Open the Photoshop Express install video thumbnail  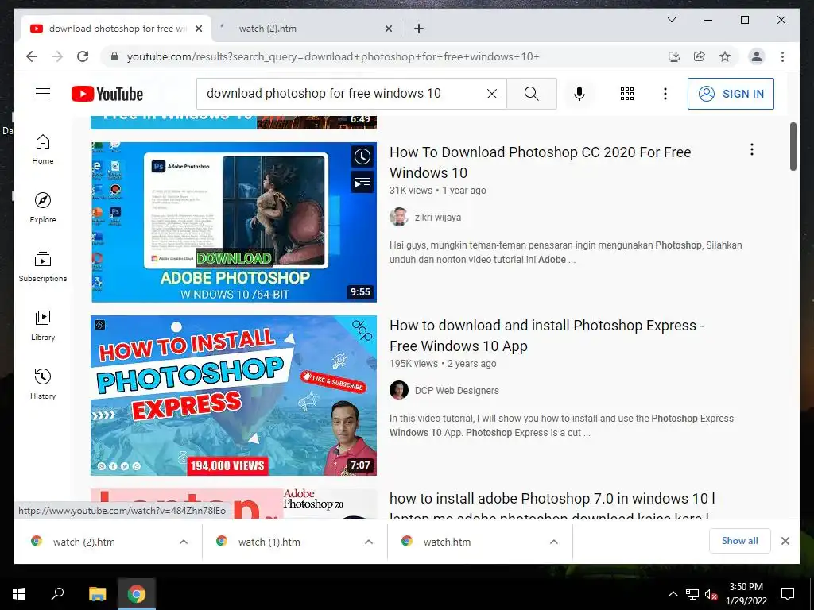coord(234,396)
